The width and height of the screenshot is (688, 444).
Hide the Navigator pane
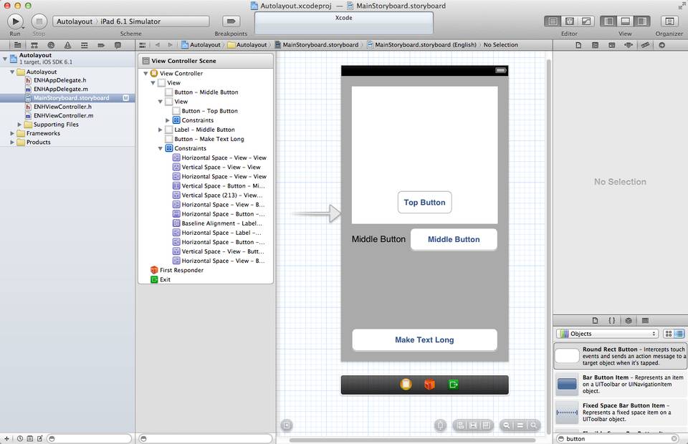pos(609,21)
